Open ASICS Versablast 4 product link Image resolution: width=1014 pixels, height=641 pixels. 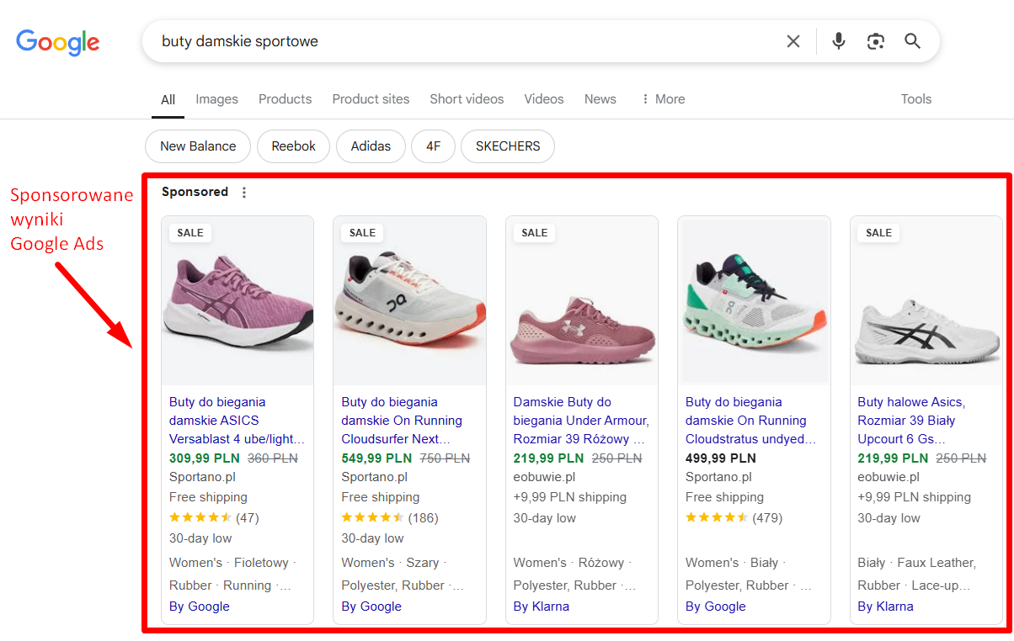(237, 421)
